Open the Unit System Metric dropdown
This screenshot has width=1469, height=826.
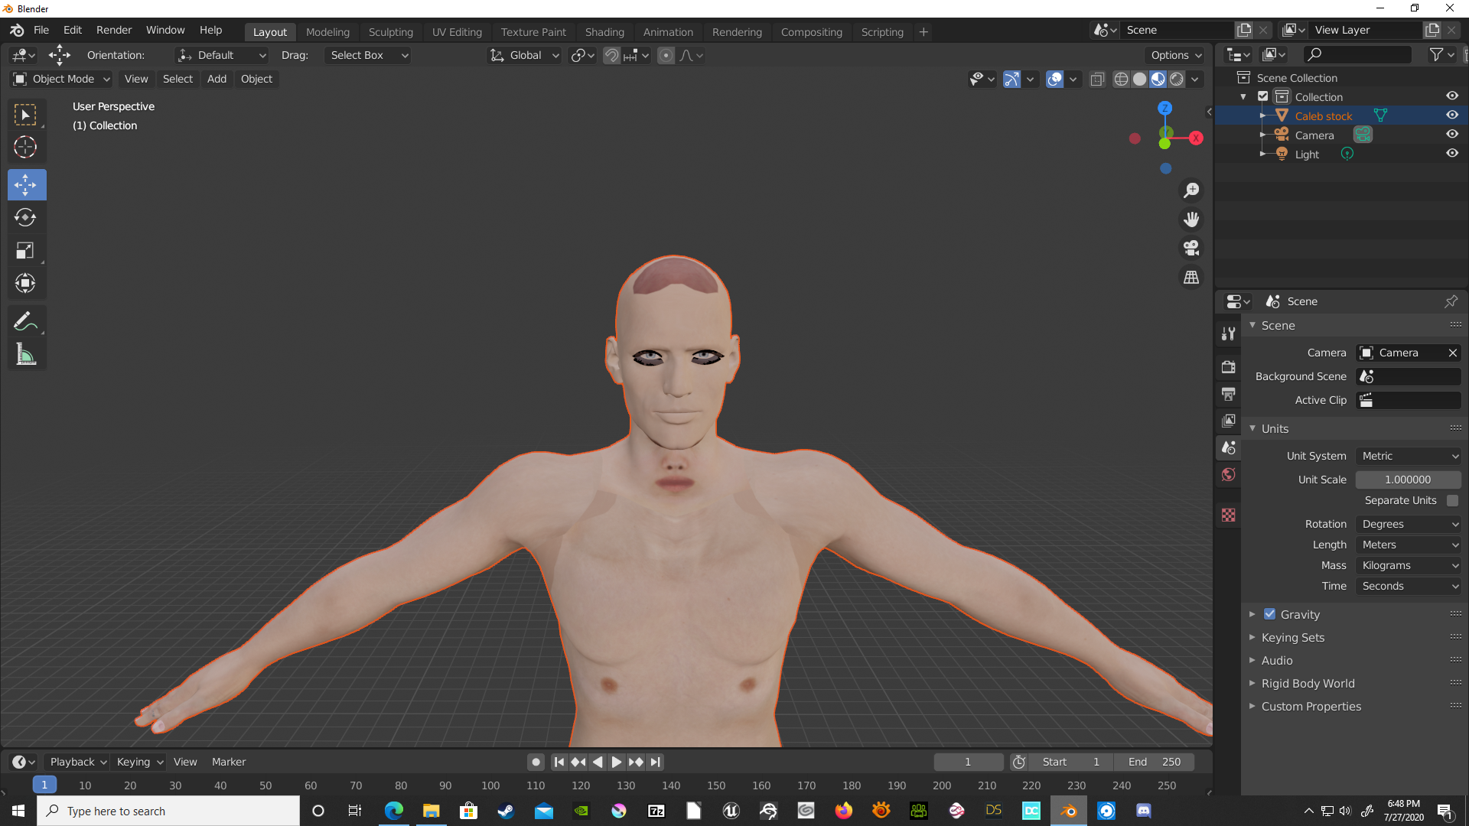(1409, 456)
